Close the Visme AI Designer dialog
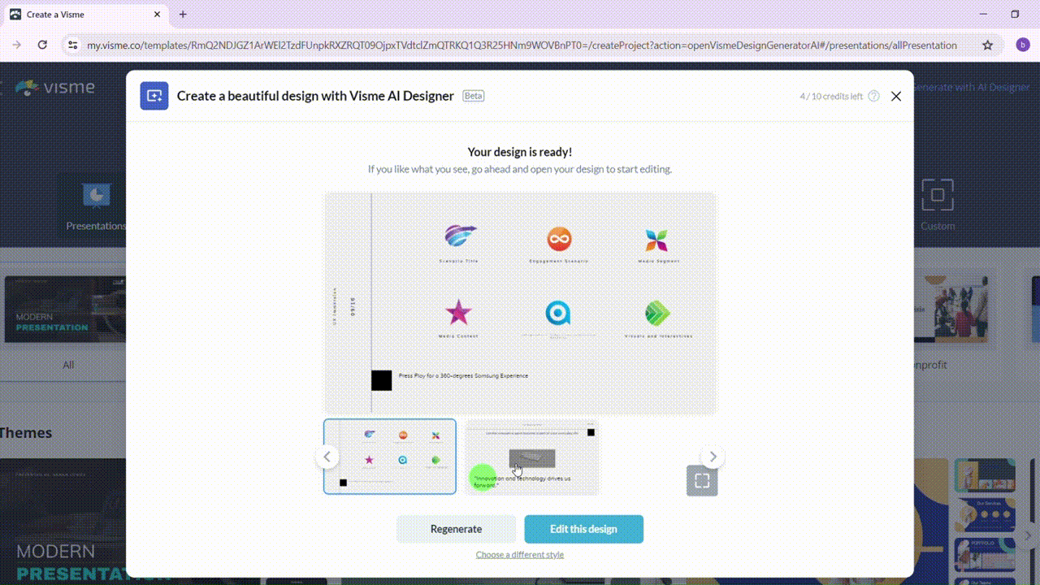 click(896, 96)
